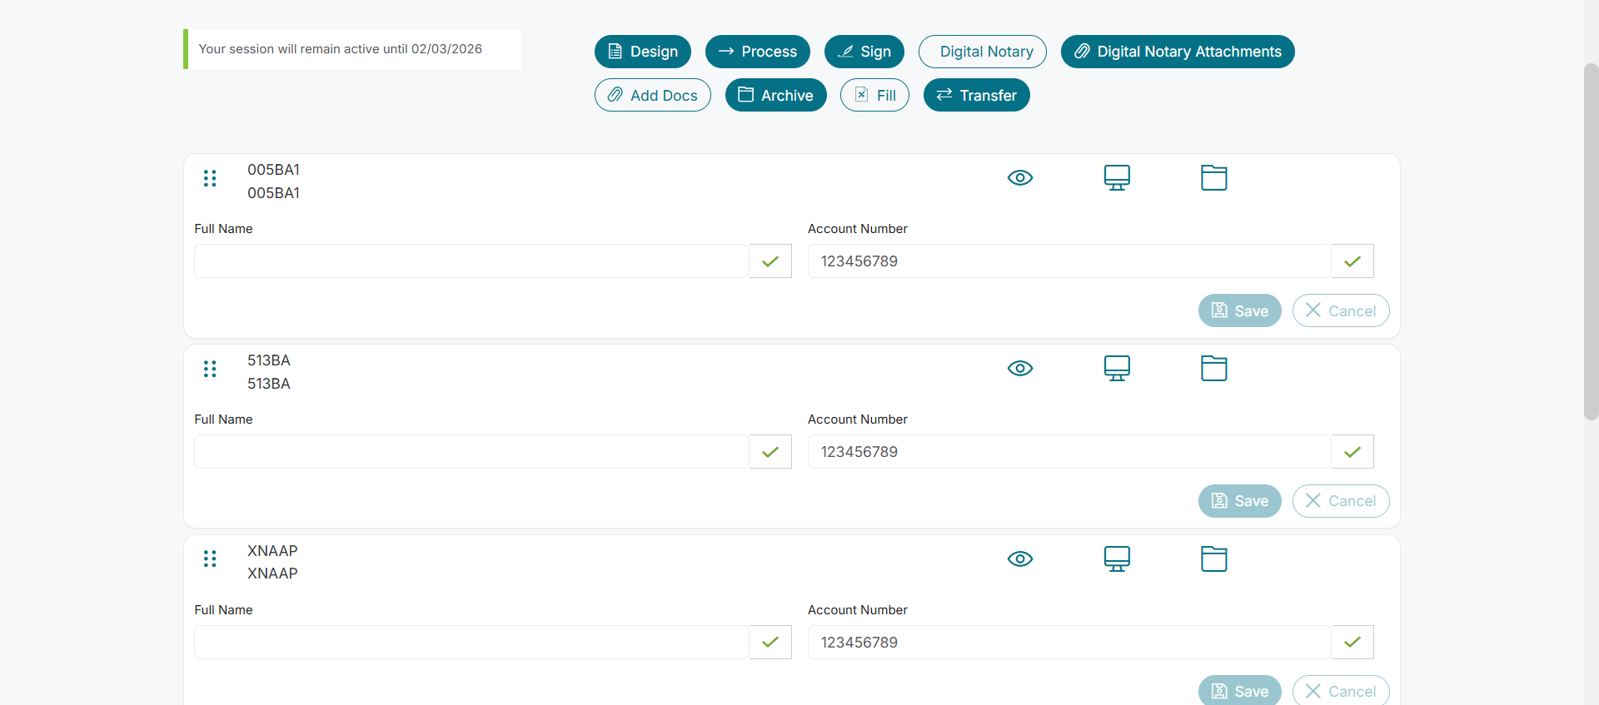Cancel edits in the 513BA card
This screenshot has height=705, width=1599.
(1340, 501)
